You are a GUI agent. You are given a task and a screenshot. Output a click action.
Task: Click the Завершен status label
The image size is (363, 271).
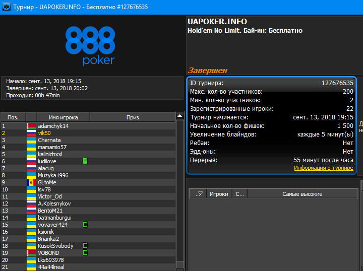pos(208,71)
